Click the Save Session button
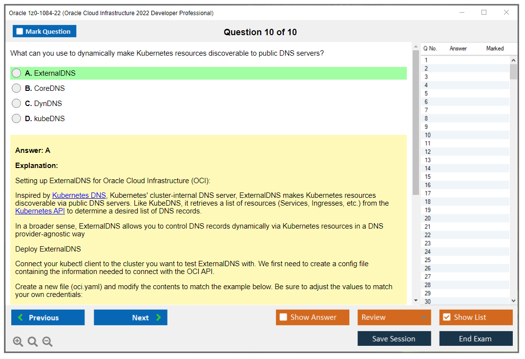 394,338
